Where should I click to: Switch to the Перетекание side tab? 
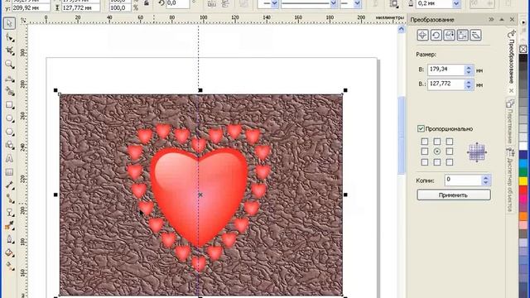(x=511, y=123)
